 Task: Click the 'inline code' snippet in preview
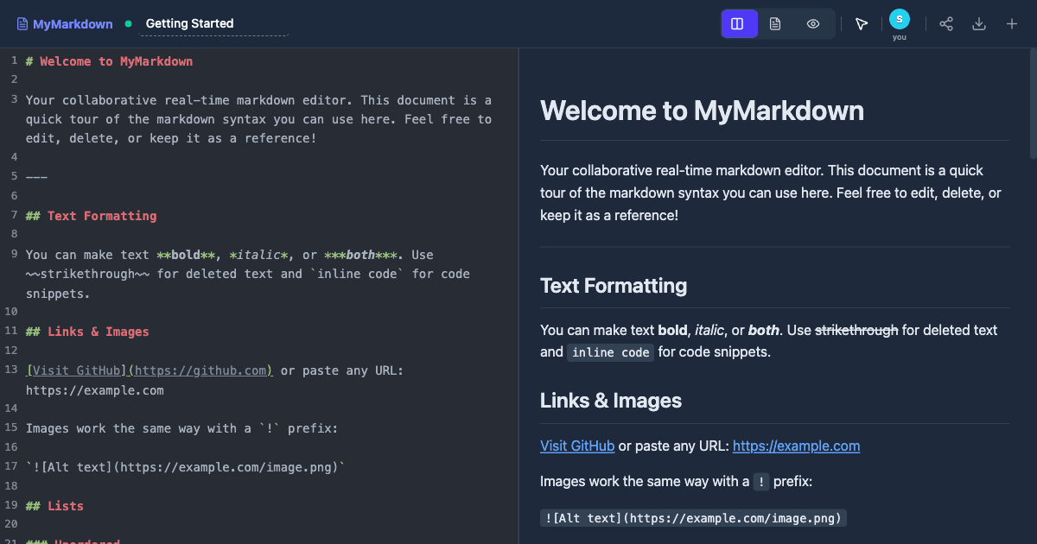(611, 352)
